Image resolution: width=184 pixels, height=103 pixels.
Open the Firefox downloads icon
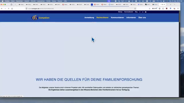(x=149, y=9)
